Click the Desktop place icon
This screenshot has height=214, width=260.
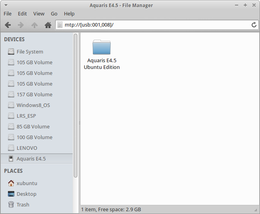[11, 194]
